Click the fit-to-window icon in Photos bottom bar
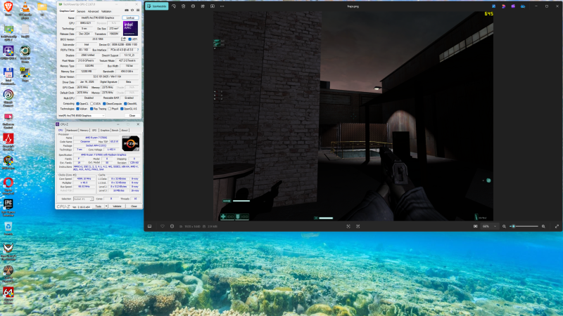This screenshot has width=563, height=316. [x=348, y=226]
